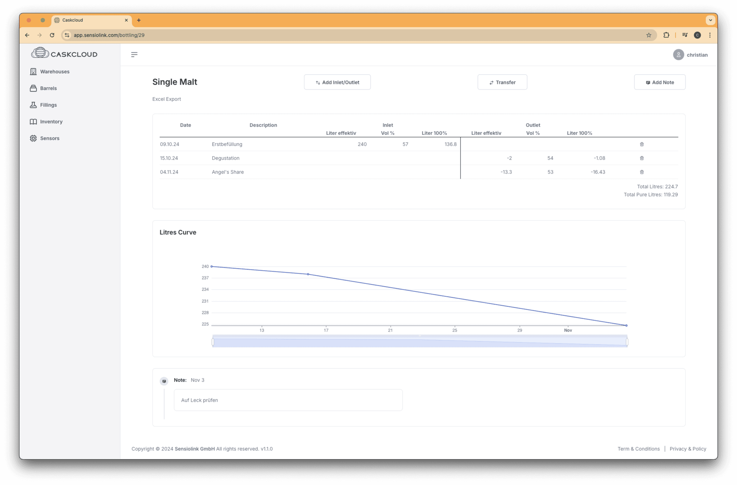This screenshot has height=485, width=737.
Task: Delete the Angel's Share row with trash icon
Action: (642, 172)
